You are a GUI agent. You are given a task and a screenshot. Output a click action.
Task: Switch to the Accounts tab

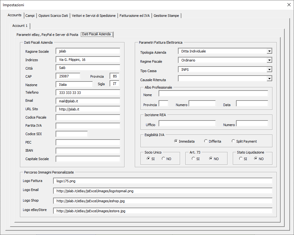(x=14, y=15)
